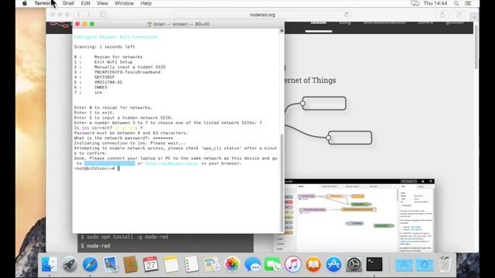Click the root@ shell prompt line

[97, 168]
